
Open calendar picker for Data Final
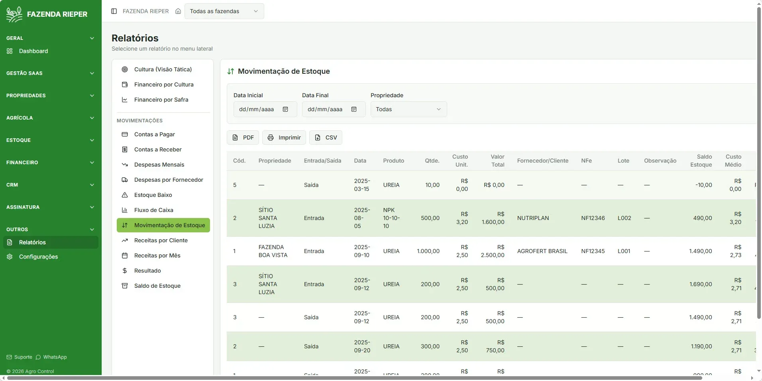(x=354, y=109)
